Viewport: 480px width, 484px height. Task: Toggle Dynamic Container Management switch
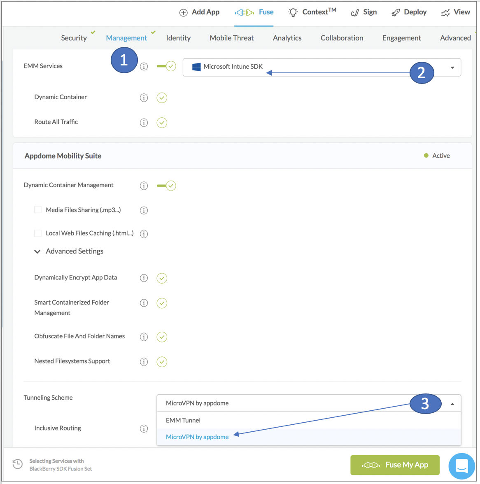[166, 186]
